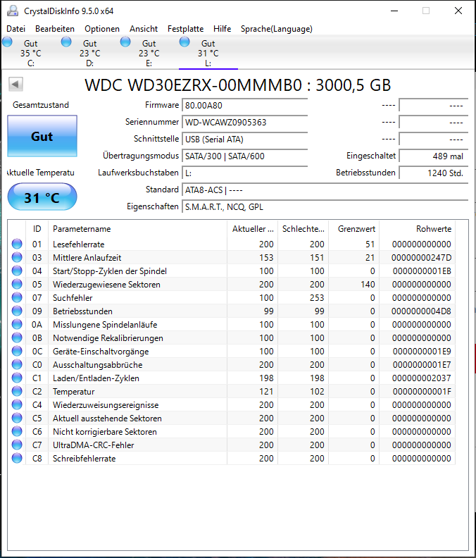476x558 pixels.
Task: Click the Eigenschaften field S.M.A.R.T., NCQ, GPL
Action: 325,206
